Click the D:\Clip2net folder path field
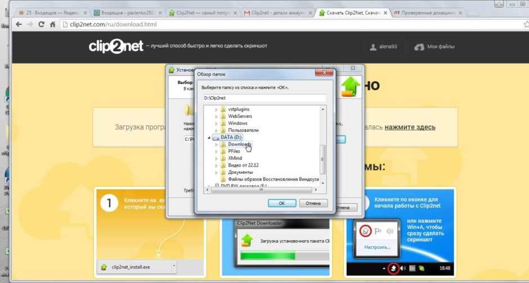The image size is (529, 283). pos(264,98)
